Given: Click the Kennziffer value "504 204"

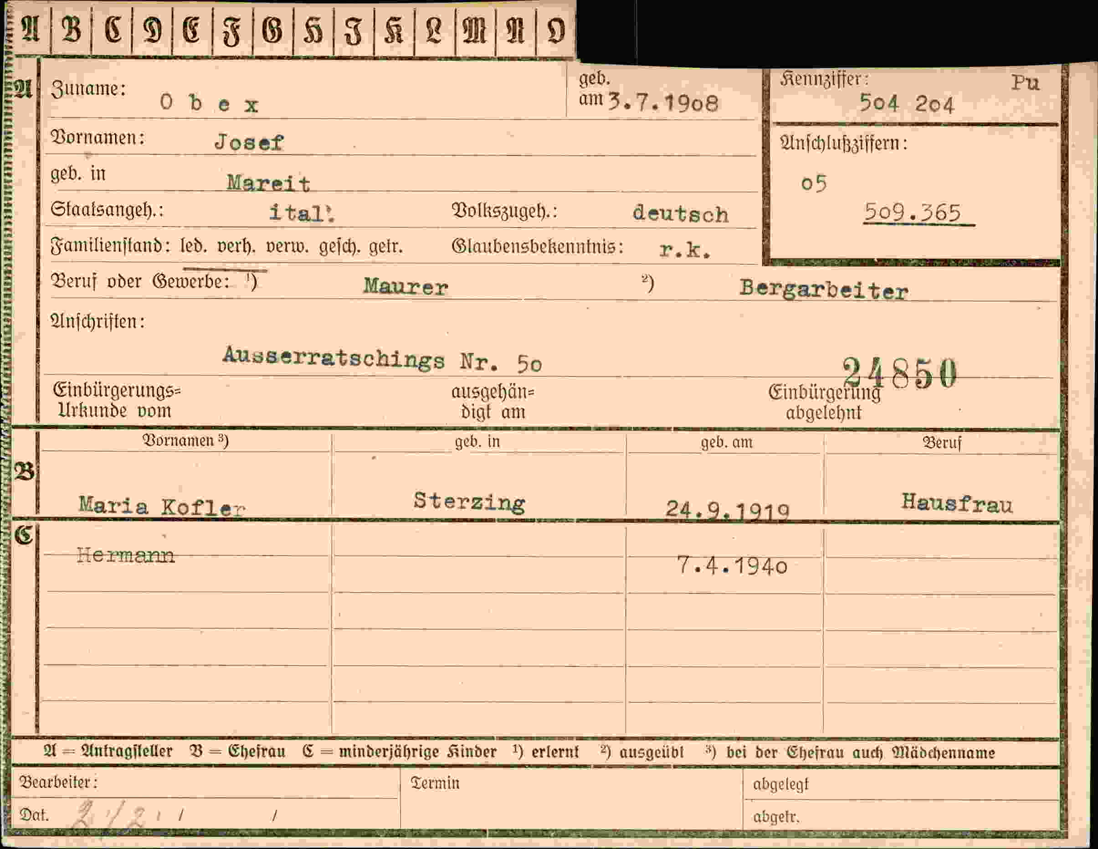Looking at the screenshot, I should pos(907,104).
